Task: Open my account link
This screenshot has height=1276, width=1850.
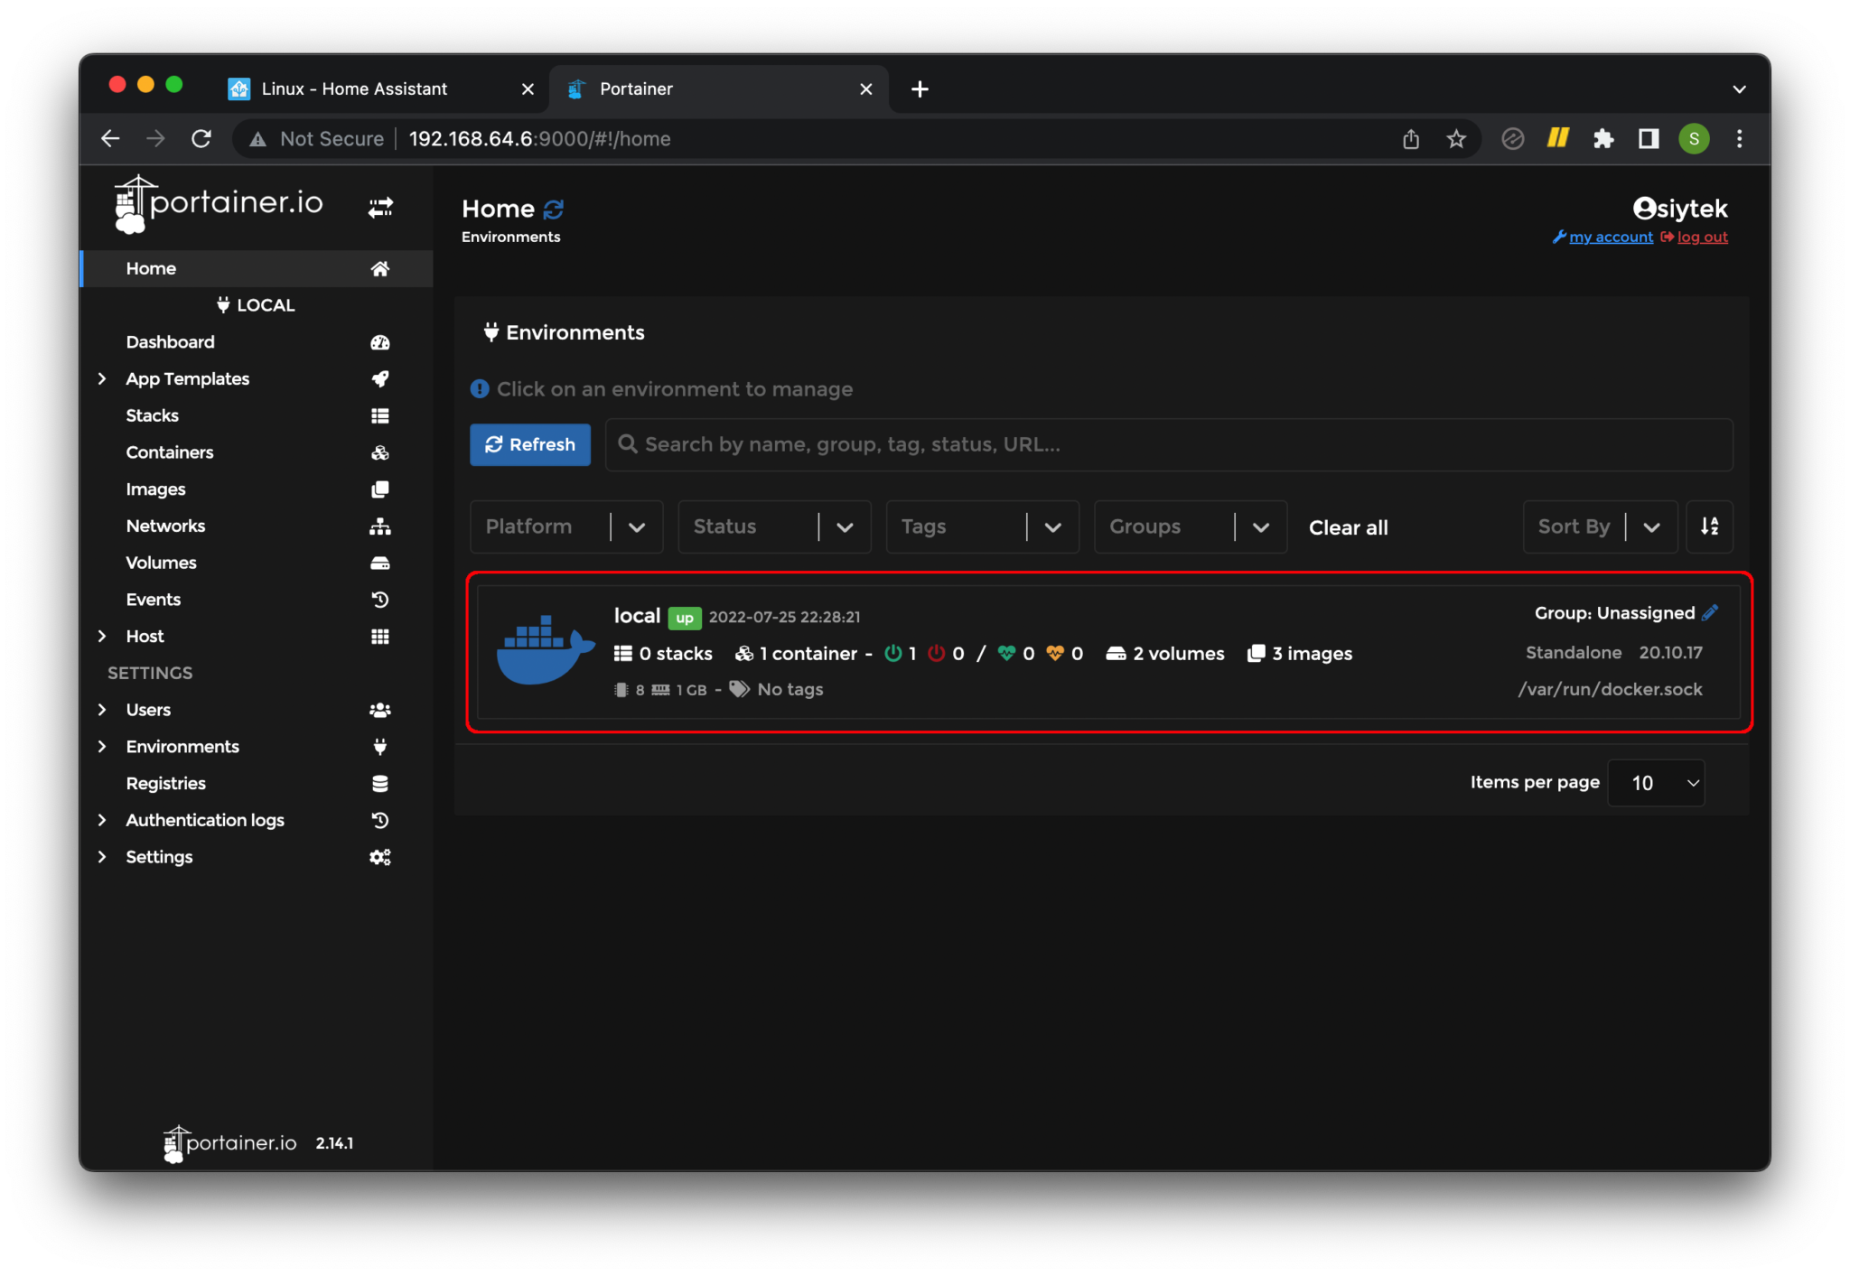Action: pyautogui.click(x=1609, y=237)
